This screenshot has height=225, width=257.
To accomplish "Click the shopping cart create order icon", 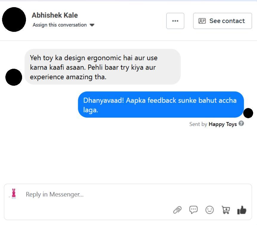I will (226, 210).
